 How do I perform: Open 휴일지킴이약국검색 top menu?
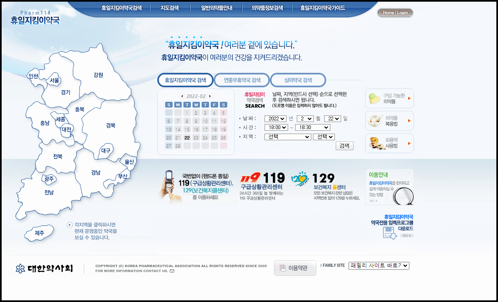pos(121,8)
